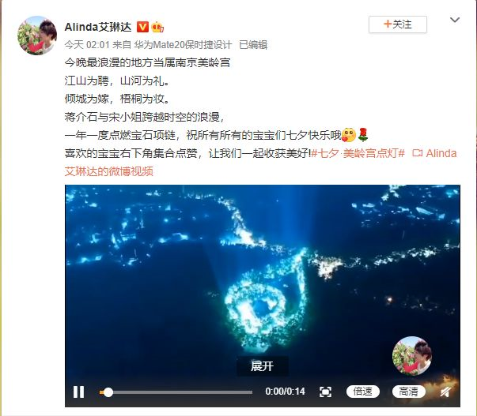
Task: Expand the post options chevron
Action: click(x=455, y=20)
